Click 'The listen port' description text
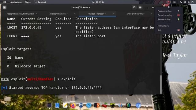The width and height of the screenshot is (196, 110). [x=90, y=36]
